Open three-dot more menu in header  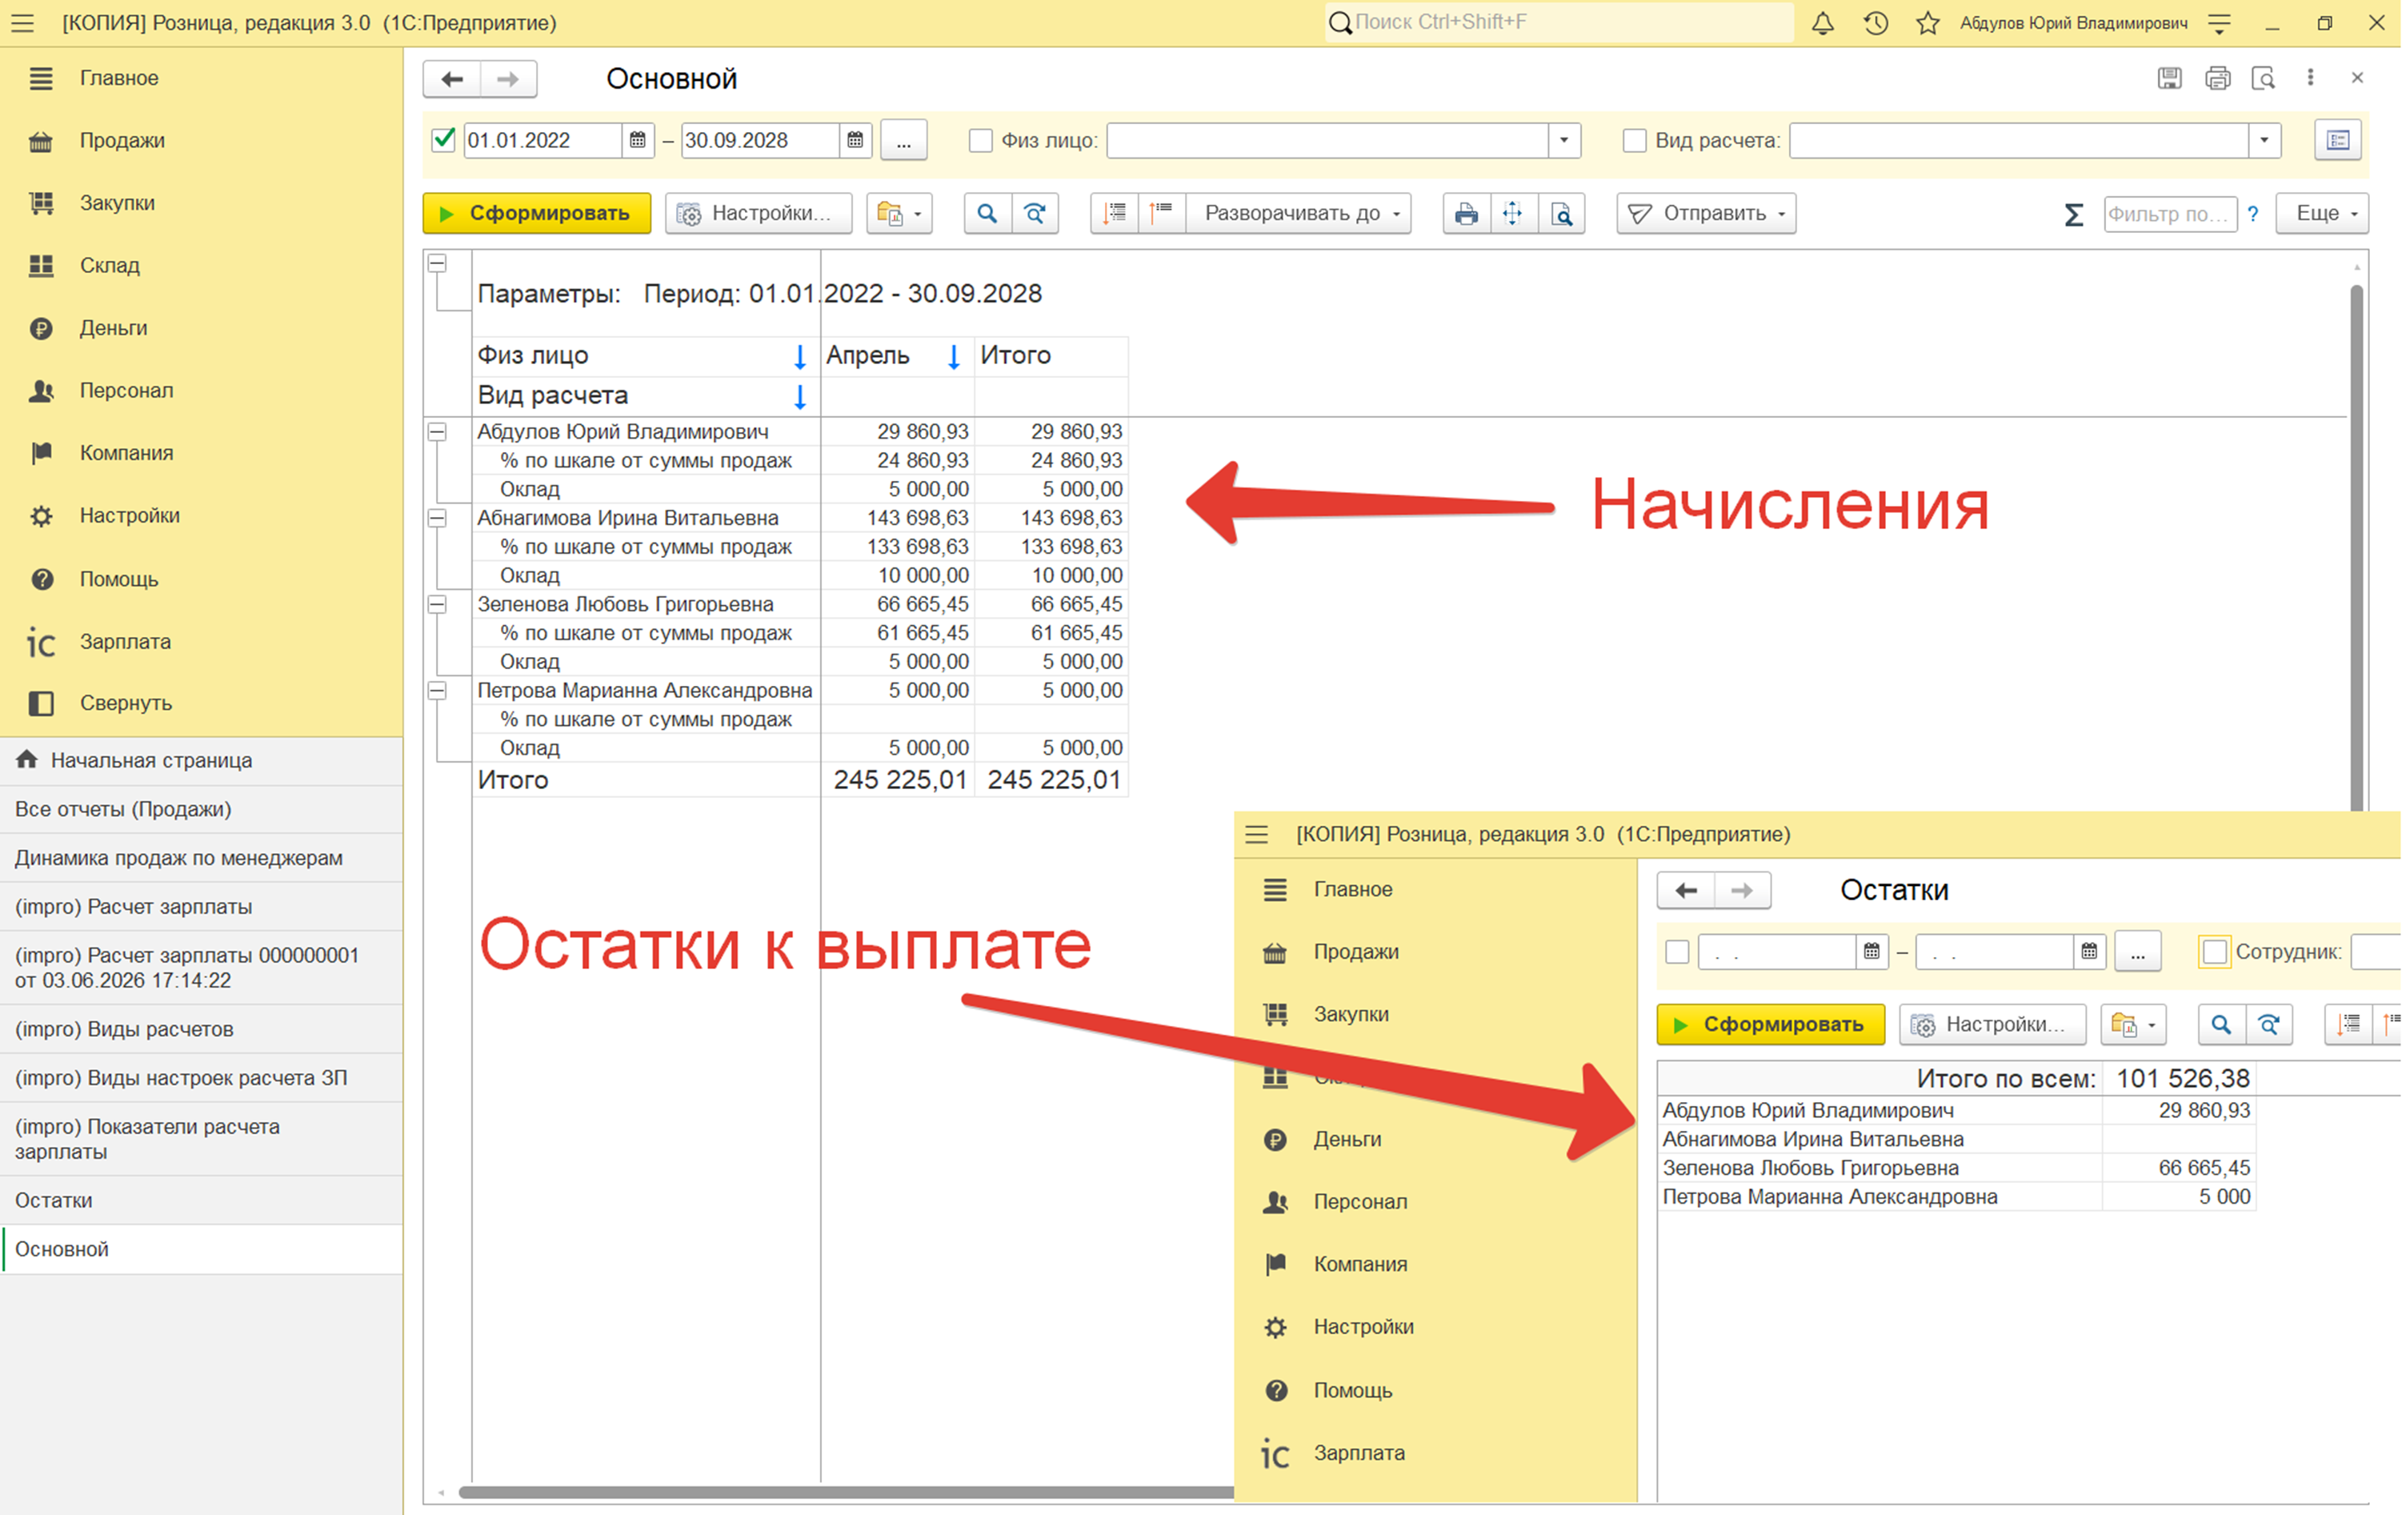pyautogui.click(x=2310, y=78)
